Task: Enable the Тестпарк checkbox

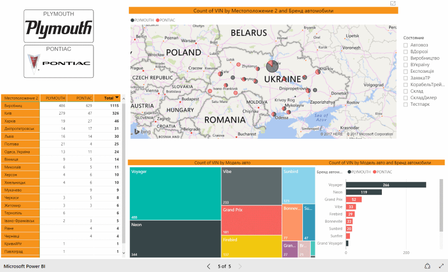Action: point(405,105)
